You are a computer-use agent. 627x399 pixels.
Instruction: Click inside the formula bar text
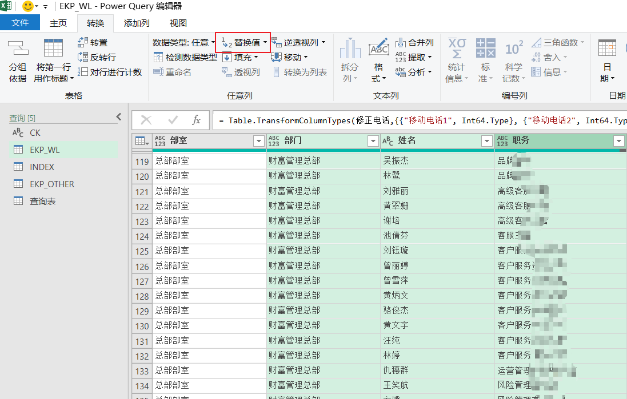point(420,120)
